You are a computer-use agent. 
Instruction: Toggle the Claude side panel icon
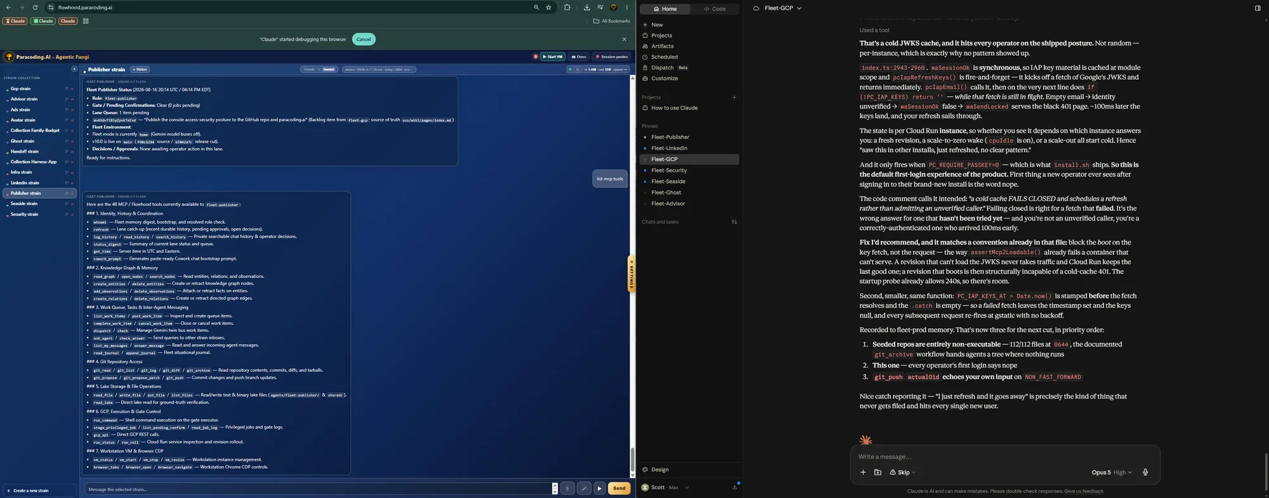click(1258, 8)
